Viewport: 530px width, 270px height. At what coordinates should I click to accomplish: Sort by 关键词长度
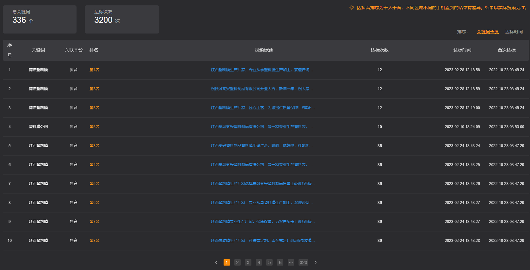tap(488, 32)
